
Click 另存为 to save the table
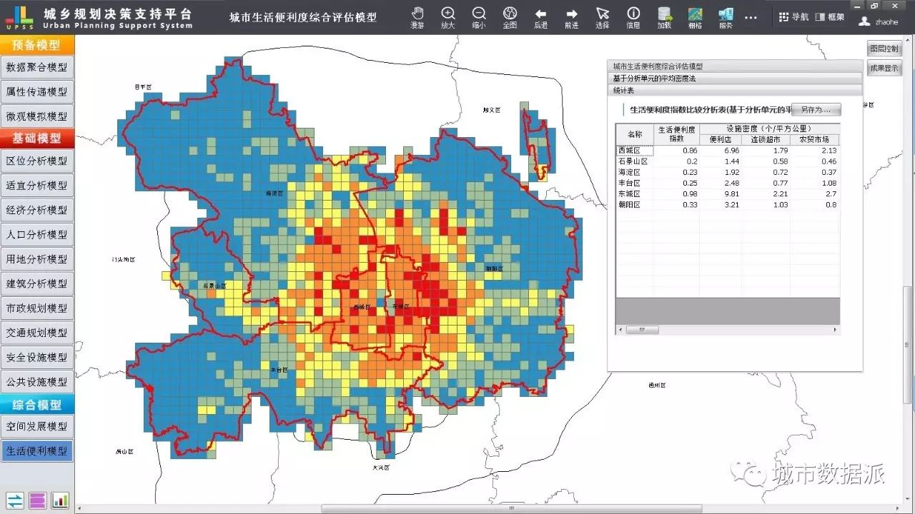816,110
